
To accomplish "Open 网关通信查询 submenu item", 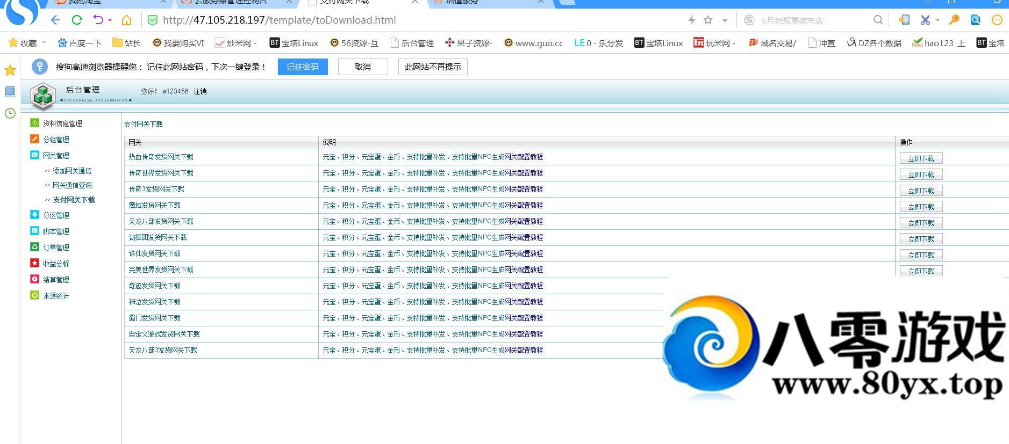I will (x=72, y=185).
